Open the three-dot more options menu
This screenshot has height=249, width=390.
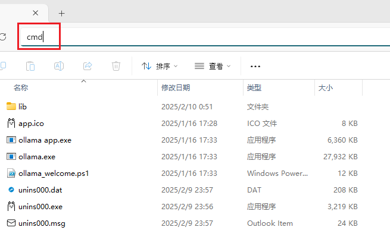click(255, 67)
